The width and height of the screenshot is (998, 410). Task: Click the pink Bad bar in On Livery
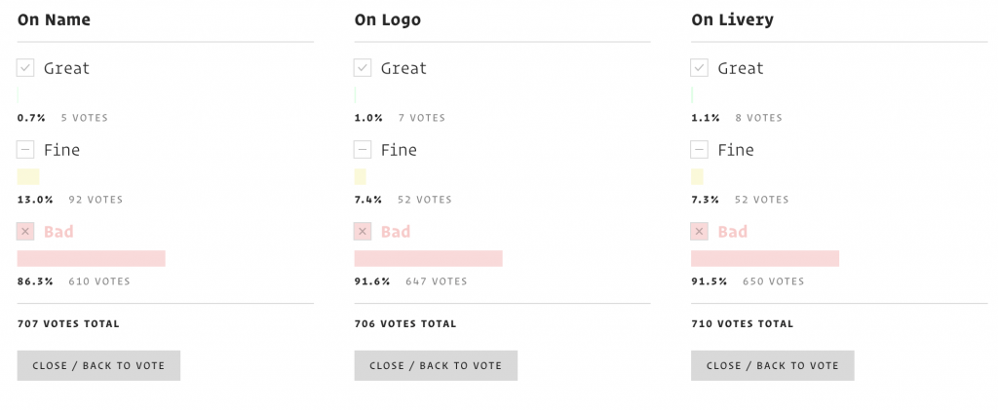(x=765, y=259)
